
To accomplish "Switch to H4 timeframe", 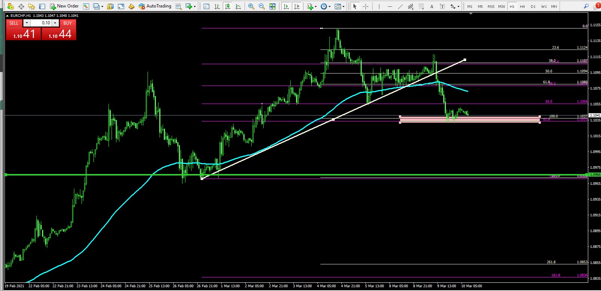I will click(x=522, y=6).
